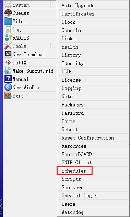Open Special Login submenu entry

pyautogui.click(x=93, y=196)
